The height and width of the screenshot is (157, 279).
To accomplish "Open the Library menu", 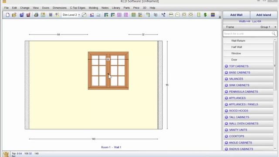I will click(x=116, y=8).
